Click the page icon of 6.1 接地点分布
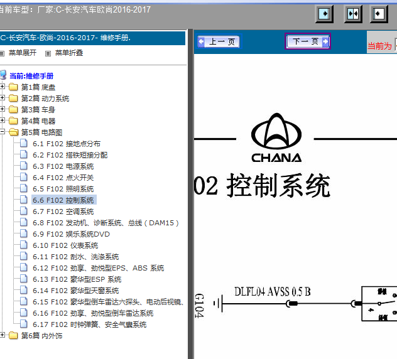397x359 pixels. coord(24,143)
